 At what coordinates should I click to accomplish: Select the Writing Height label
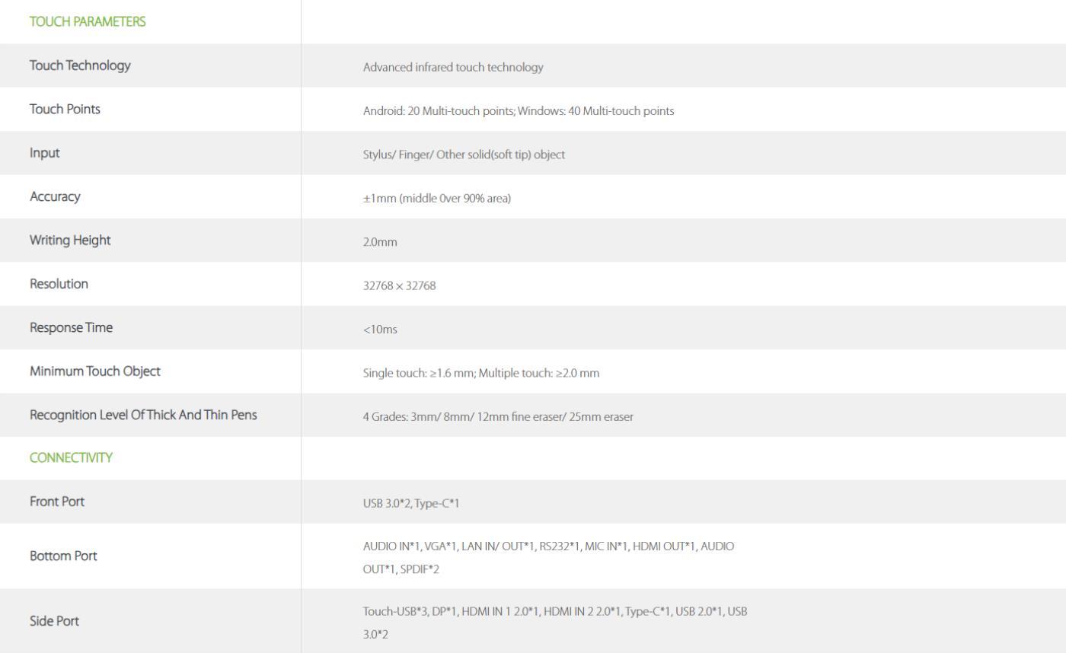pos(70,240)
